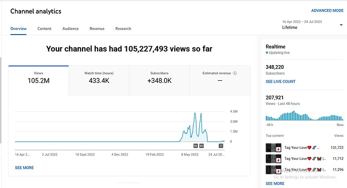This screenshot has width=347, height=188.
Task: Select the Views 105.2M metric card
Action: pos(39,81)
